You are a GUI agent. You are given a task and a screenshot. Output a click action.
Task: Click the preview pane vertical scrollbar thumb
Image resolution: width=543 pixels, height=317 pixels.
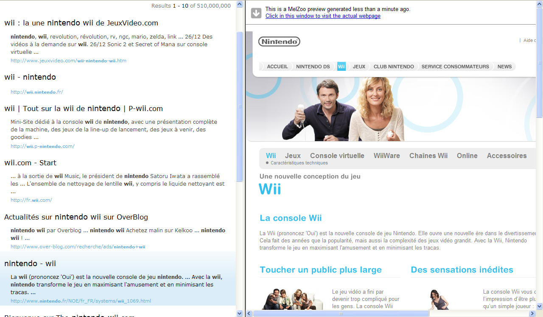pyautogui.click(x=540, y=64)
